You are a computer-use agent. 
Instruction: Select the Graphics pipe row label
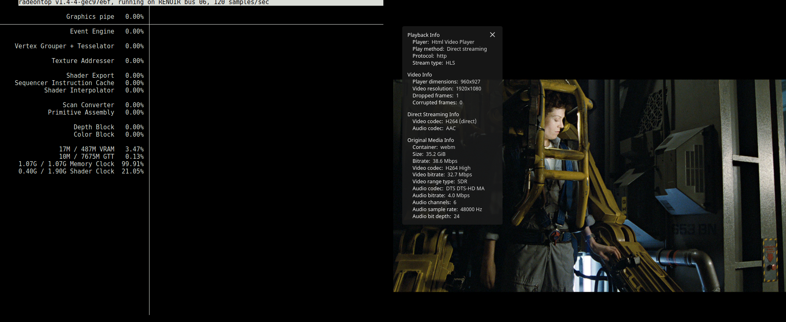coord(90,17)
